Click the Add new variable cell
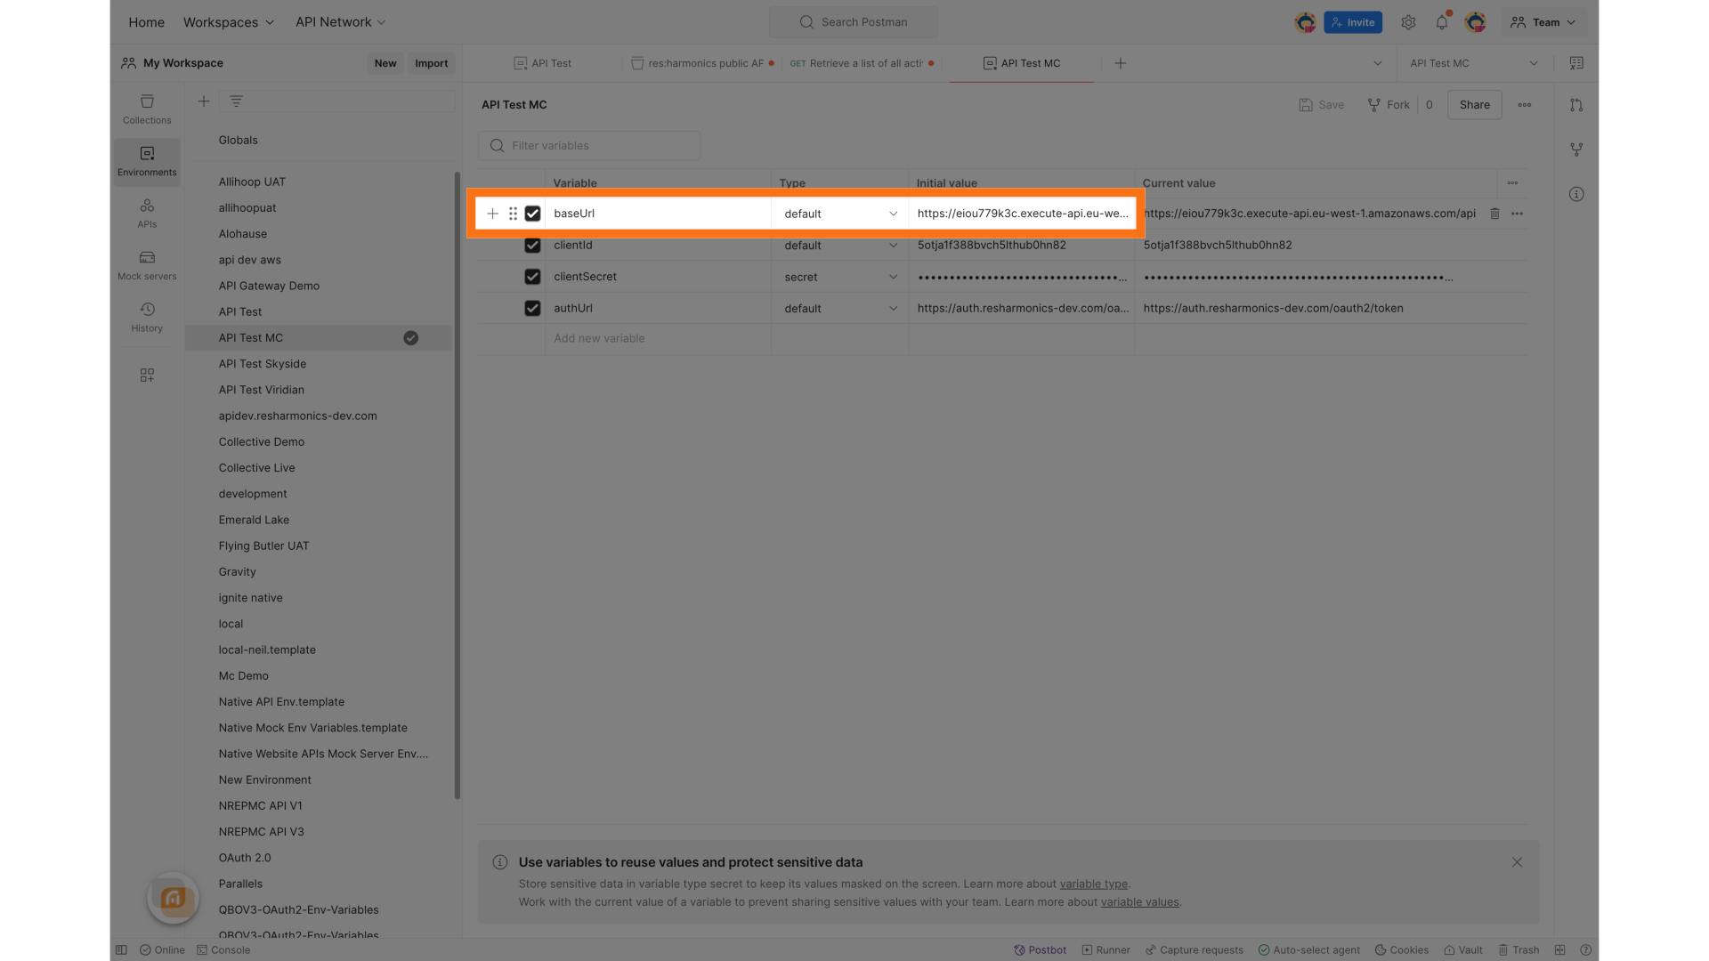 pyautogui.click(x=658, y=339)
